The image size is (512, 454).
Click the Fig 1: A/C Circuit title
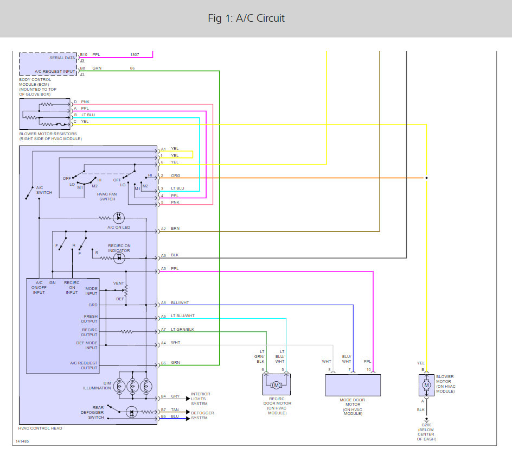[246, 18]
